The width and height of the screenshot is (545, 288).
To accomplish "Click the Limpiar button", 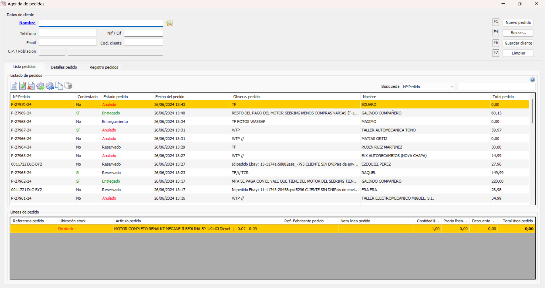I will point(518,53).
